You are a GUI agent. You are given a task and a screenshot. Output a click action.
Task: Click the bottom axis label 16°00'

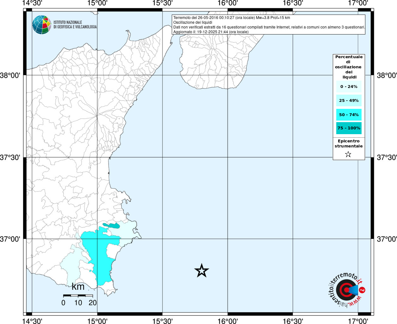(228, 321)
